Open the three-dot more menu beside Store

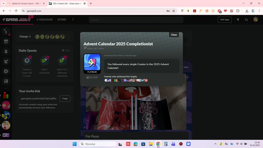pyautogui.click(x=73, y=20)
